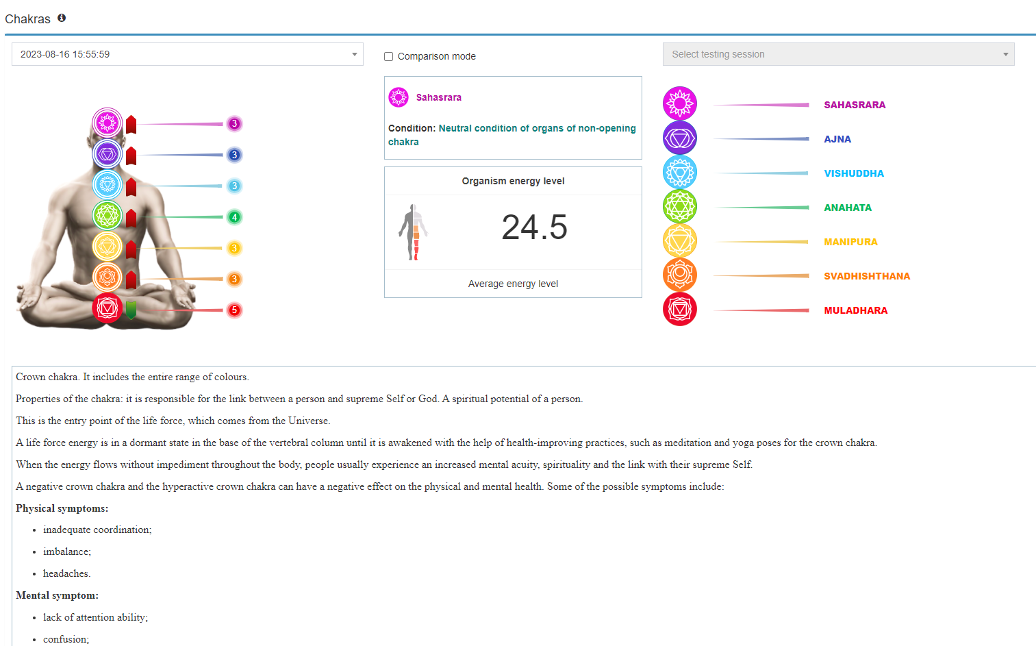Select the Vishuddha throat chakra icon
The image size is (1036, 646).
[680, 172]
